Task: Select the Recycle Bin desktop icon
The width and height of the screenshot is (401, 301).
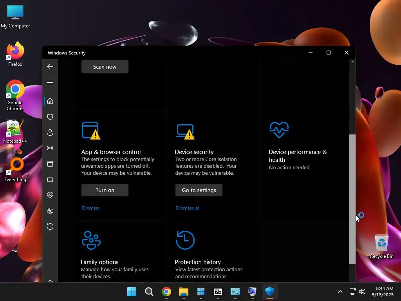Action: 381,247
